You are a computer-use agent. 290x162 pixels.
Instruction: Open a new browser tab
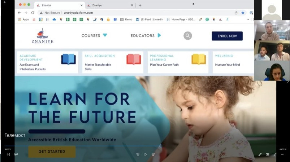(x=140, y=5)
